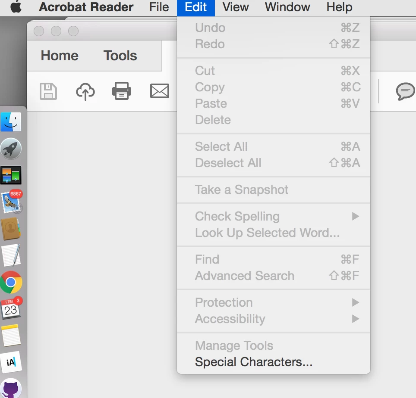The height and width of the screenshot is (398, 416).
Task: Click the email envelope icon
Action: tap(159, 91)
